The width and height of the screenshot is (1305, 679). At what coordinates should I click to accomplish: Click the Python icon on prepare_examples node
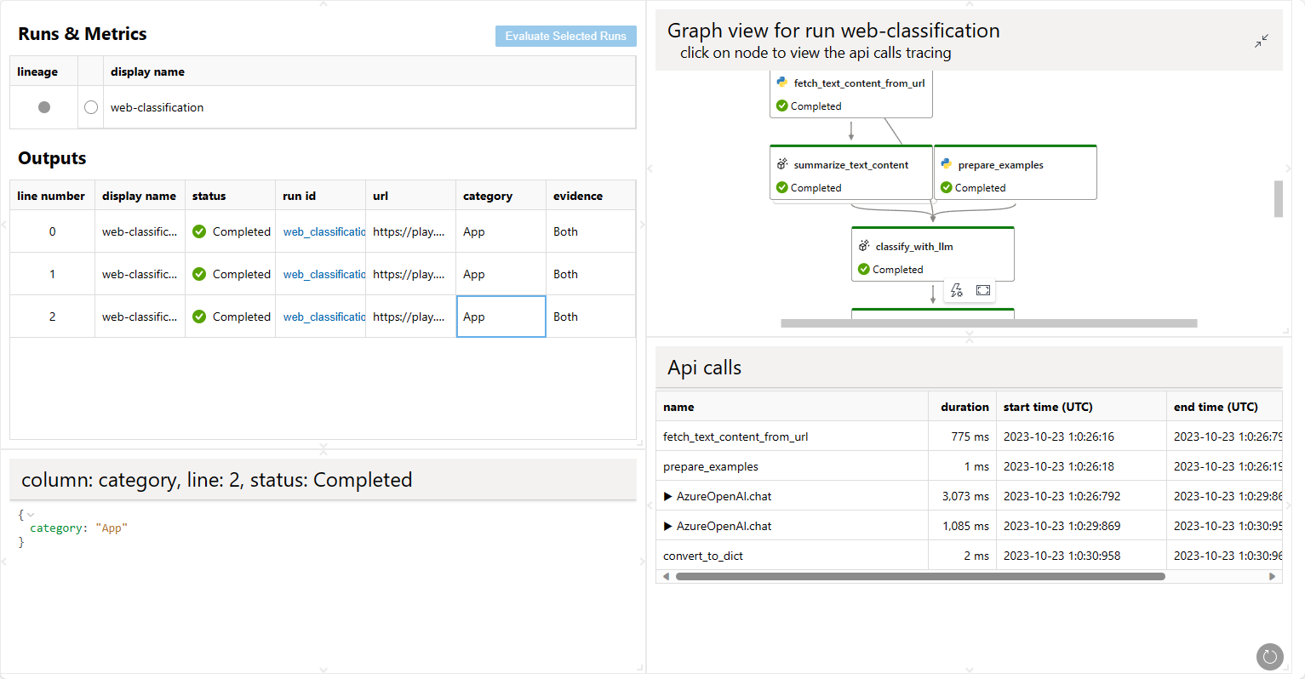point(947,164)
